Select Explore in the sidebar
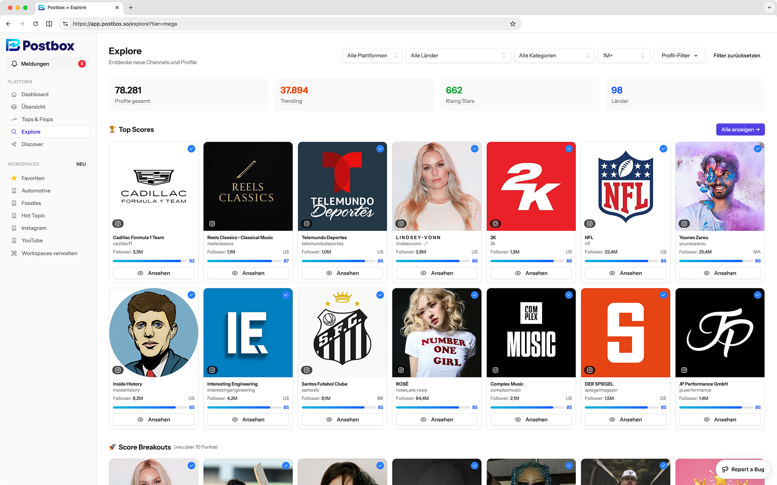Image resolution: width=777 pixels, height=485 pixels. coord(48,132)
